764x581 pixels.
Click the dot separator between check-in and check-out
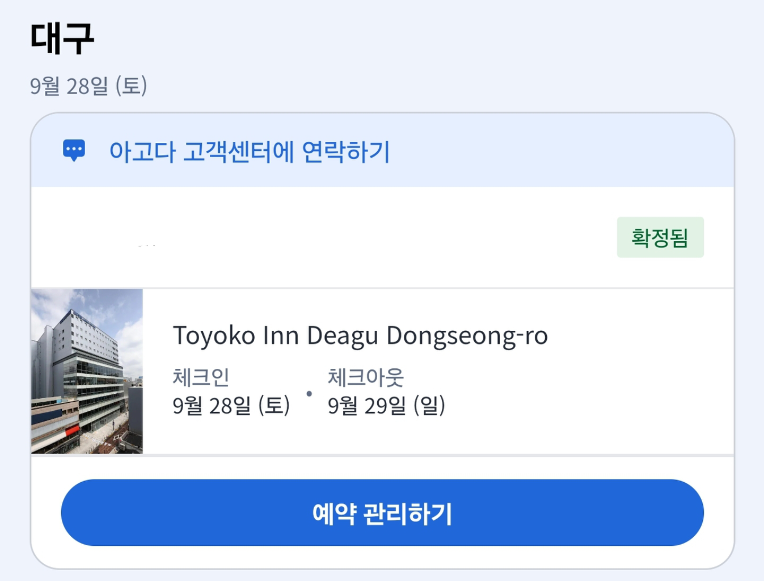309,394
